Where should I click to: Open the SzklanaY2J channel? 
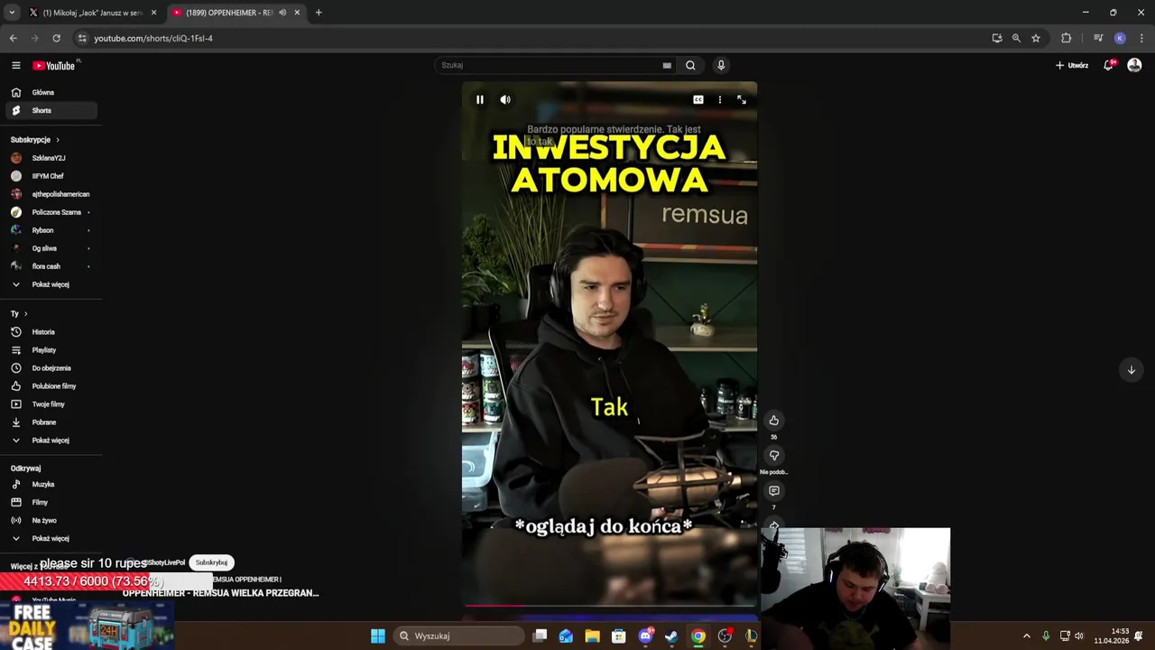51,158
